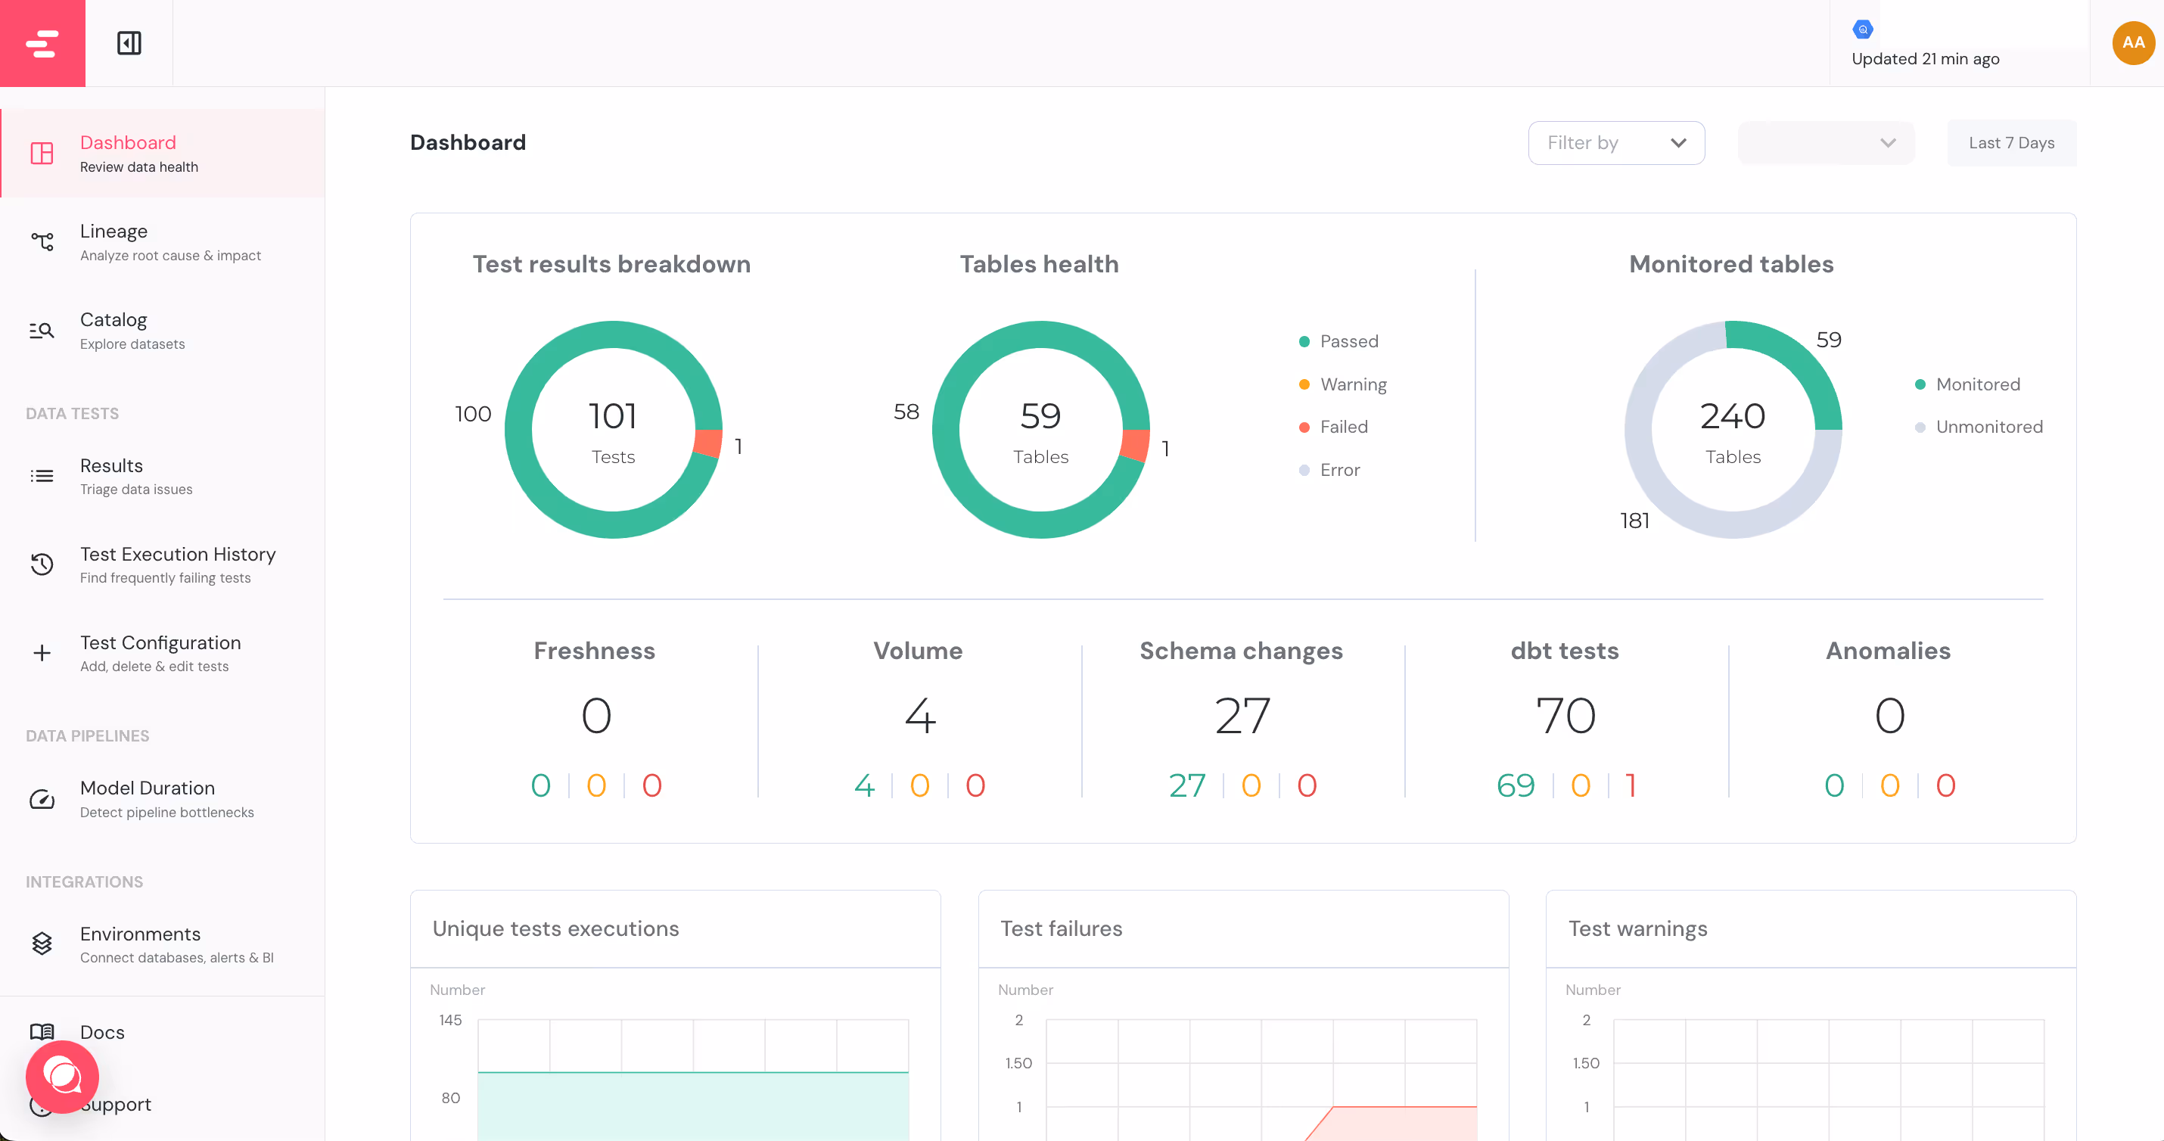
Task: Collapse the left sidebar
Action: pyautogui.click(x=129, y=43)
